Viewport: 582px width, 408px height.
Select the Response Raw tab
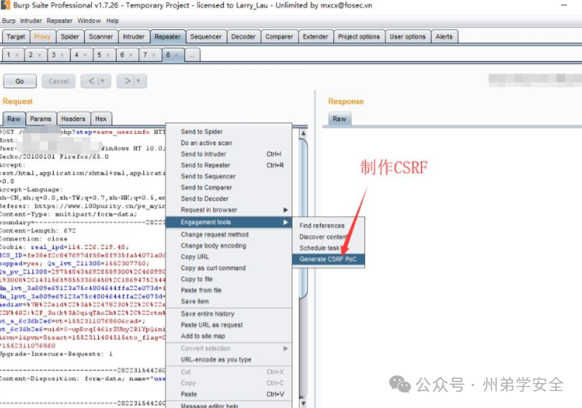[x=339, y=119]
